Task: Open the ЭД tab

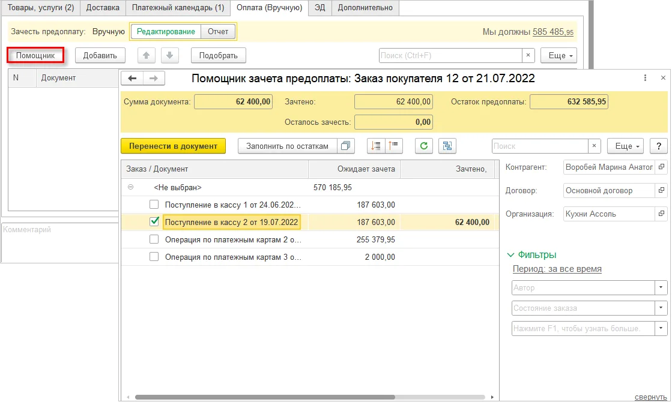Action: coord(319,8)
